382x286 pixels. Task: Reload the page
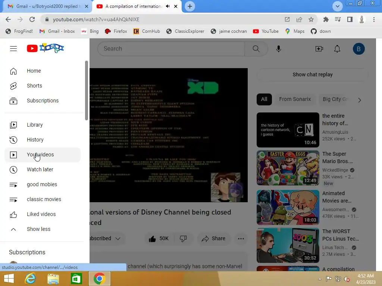point(32,19)
